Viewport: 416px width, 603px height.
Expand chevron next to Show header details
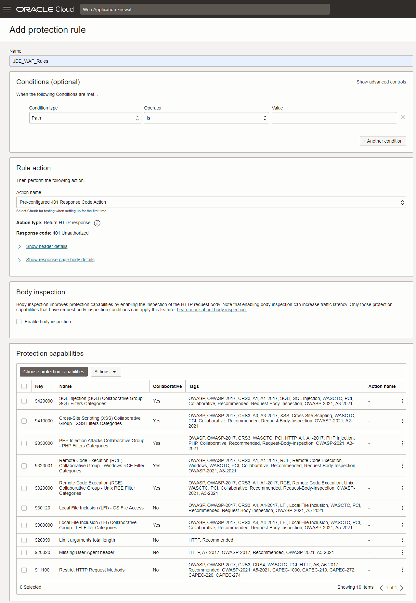19,247
